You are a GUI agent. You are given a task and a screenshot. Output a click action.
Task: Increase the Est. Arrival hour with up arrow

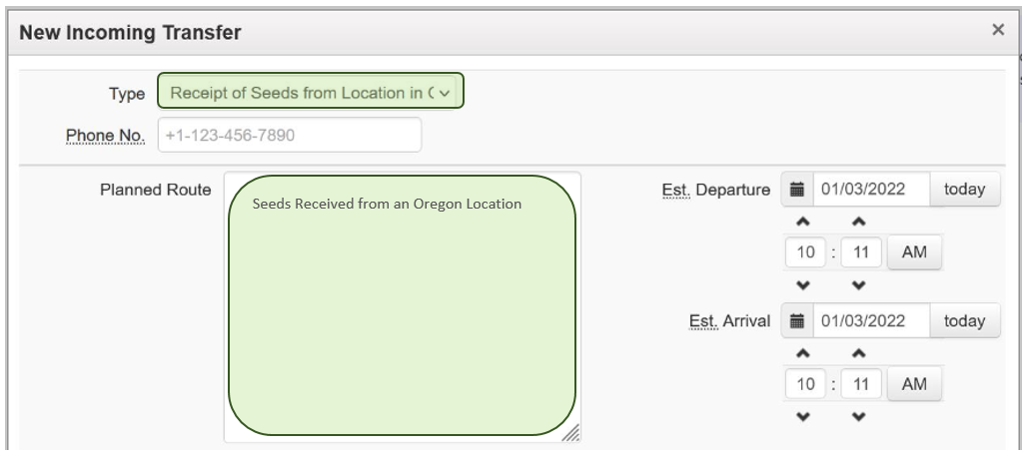803,353
